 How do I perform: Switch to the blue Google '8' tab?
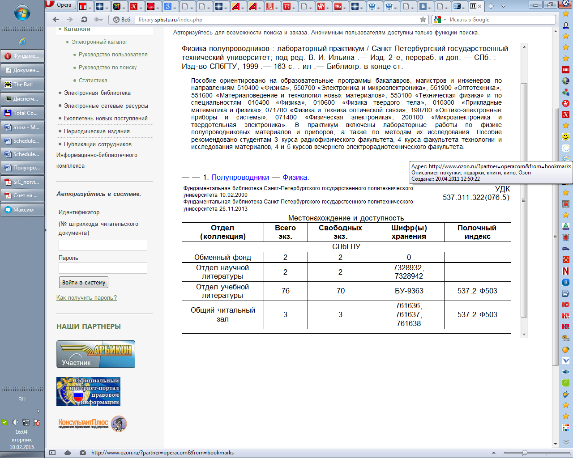(x=170, y=6)
